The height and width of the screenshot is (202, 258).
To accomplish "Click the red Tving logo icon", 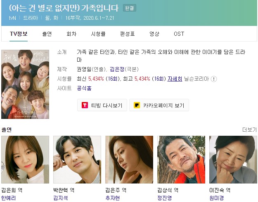I will tap(85, 105).
